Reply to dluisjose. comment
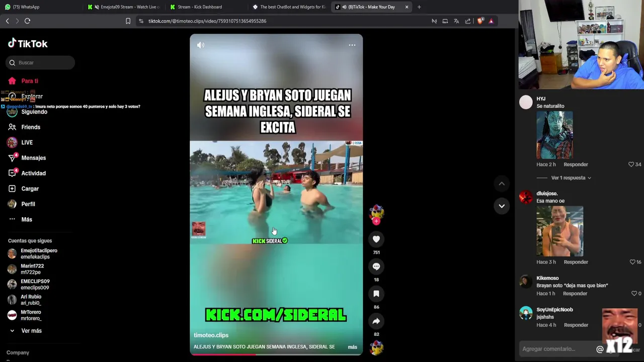The height and width of the screenshot is (362, 644). point(576,262)
